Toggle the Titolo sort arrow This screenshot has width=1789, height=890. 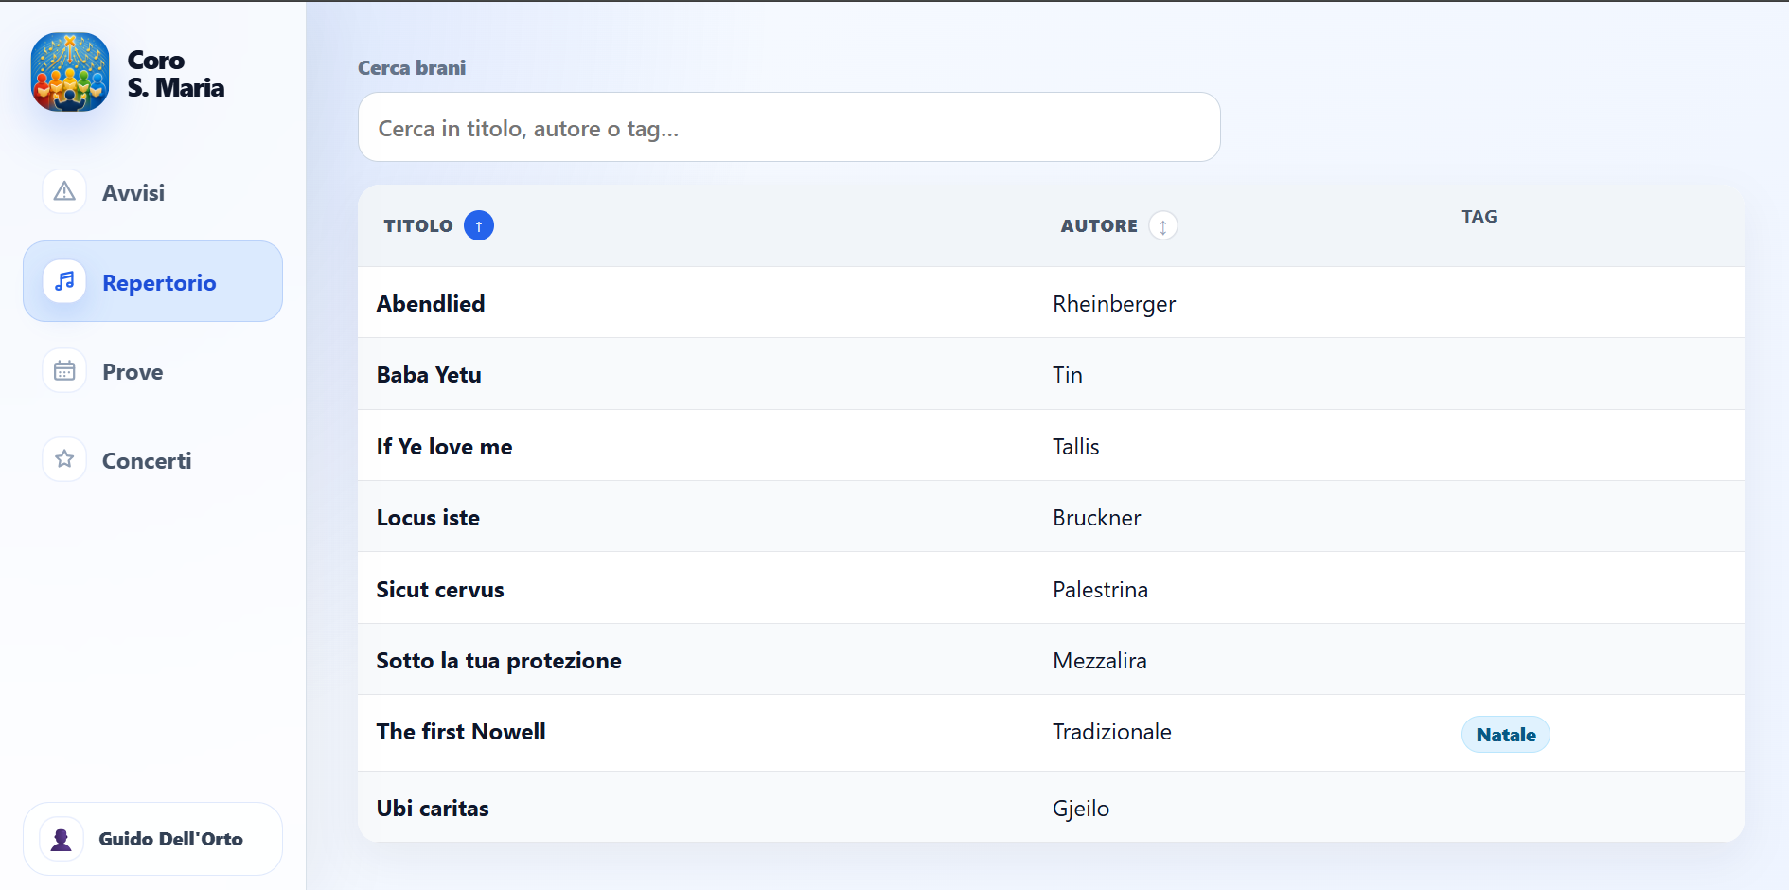pyautogui.click(x=479, y=225)
